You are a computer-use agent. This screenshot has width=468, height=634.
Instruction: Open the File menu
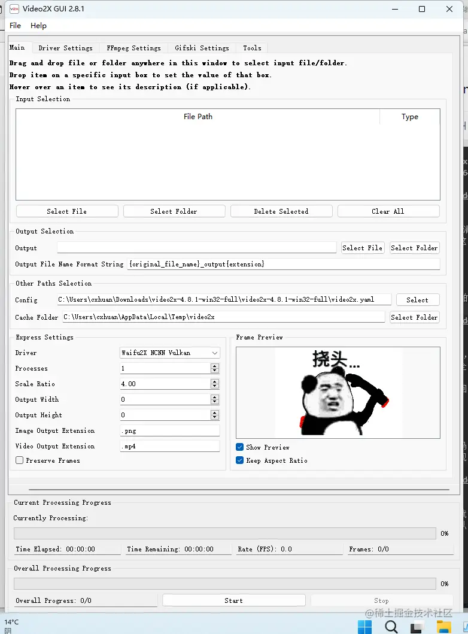tap(16, 26)
